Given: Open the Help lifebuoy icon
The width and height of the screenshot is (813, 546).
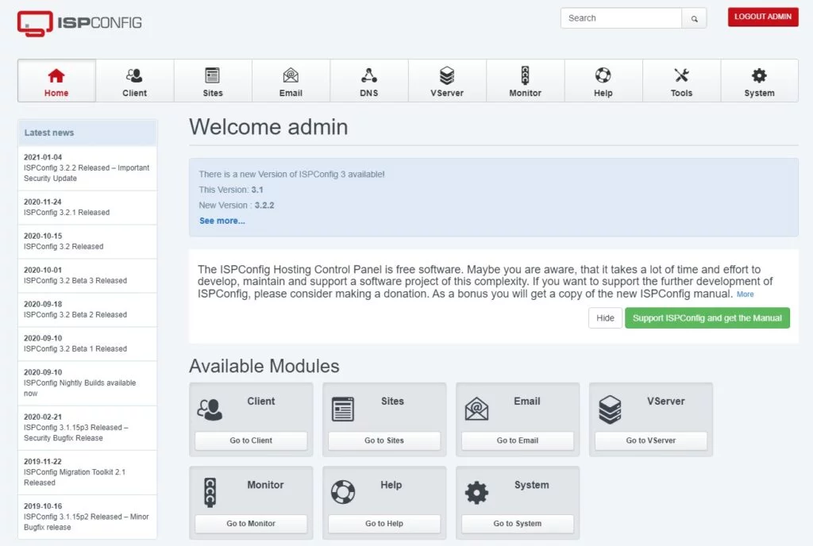Looking at the screenshot, I should [603, 75].
